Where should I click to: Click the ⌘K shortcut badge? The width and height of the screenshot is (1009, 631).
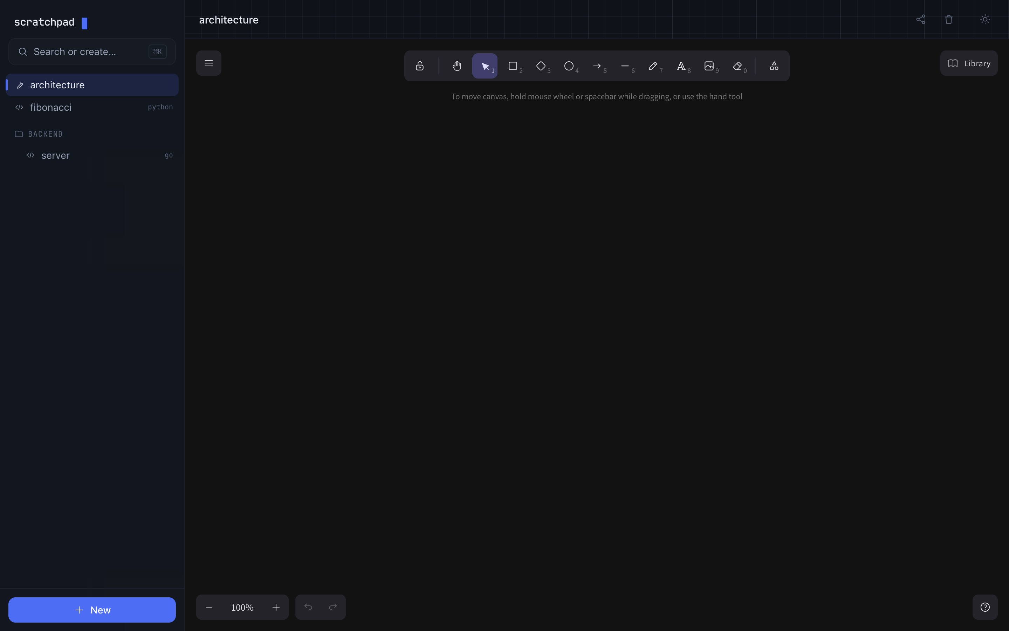coord(157,52)
